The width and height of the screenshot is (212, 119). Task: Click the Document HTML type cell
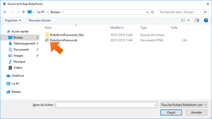point(152,40)
